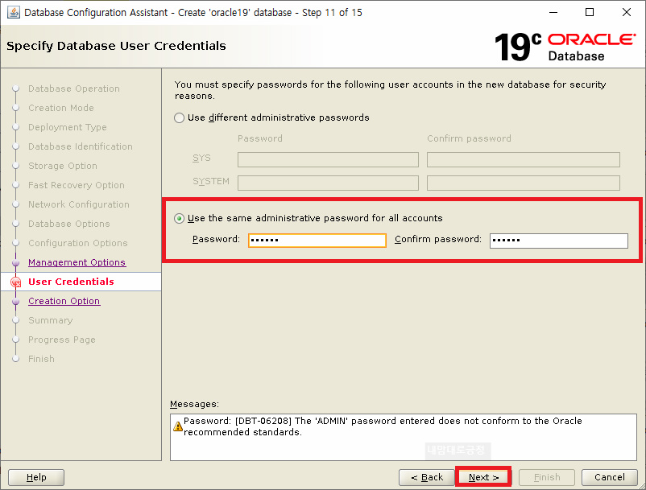Click the Database Operation step
646x490 pixels.
point(74,89)
